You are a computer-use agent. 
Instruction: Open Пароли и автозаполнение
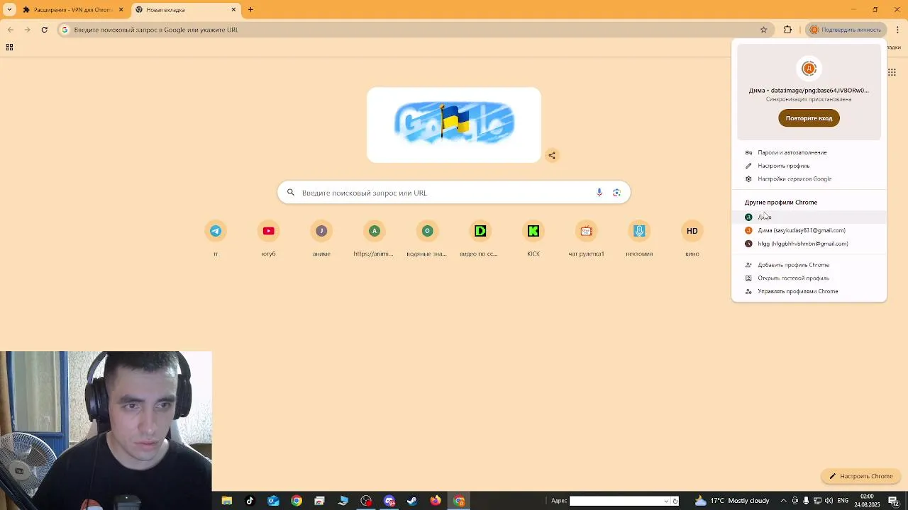click(809, 152)
